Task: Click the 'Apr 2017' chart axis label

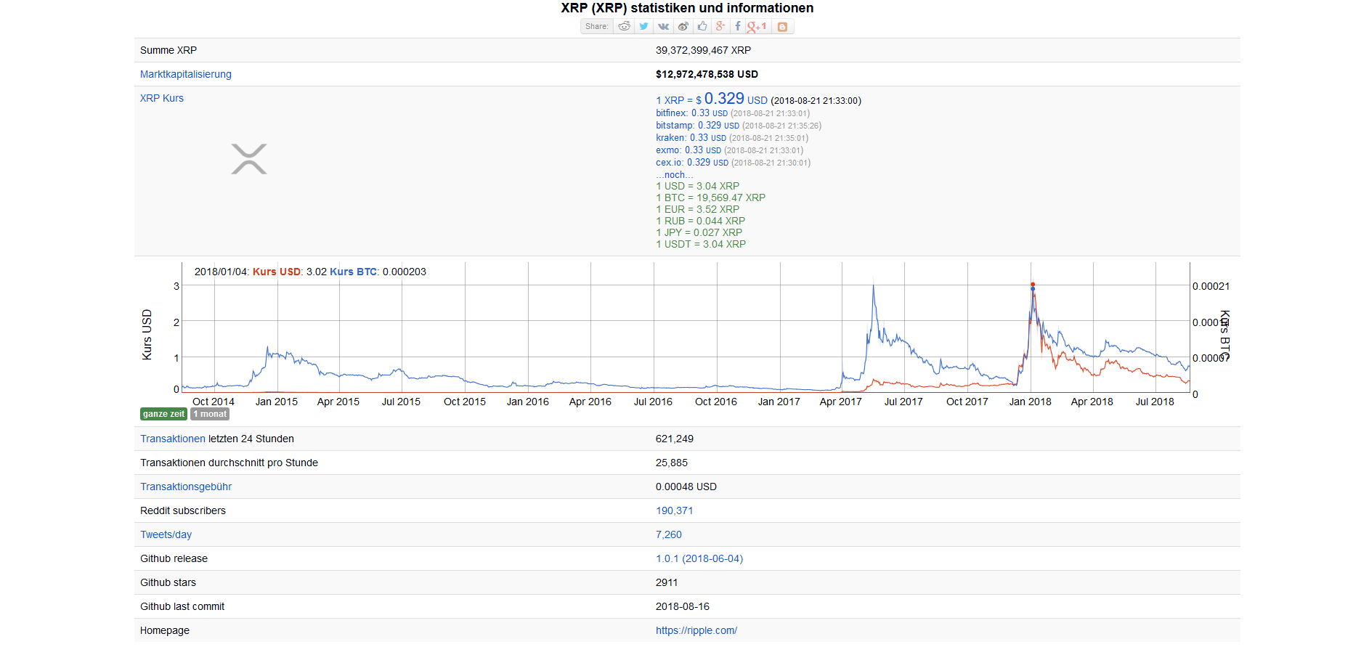Action: (840, 402)
